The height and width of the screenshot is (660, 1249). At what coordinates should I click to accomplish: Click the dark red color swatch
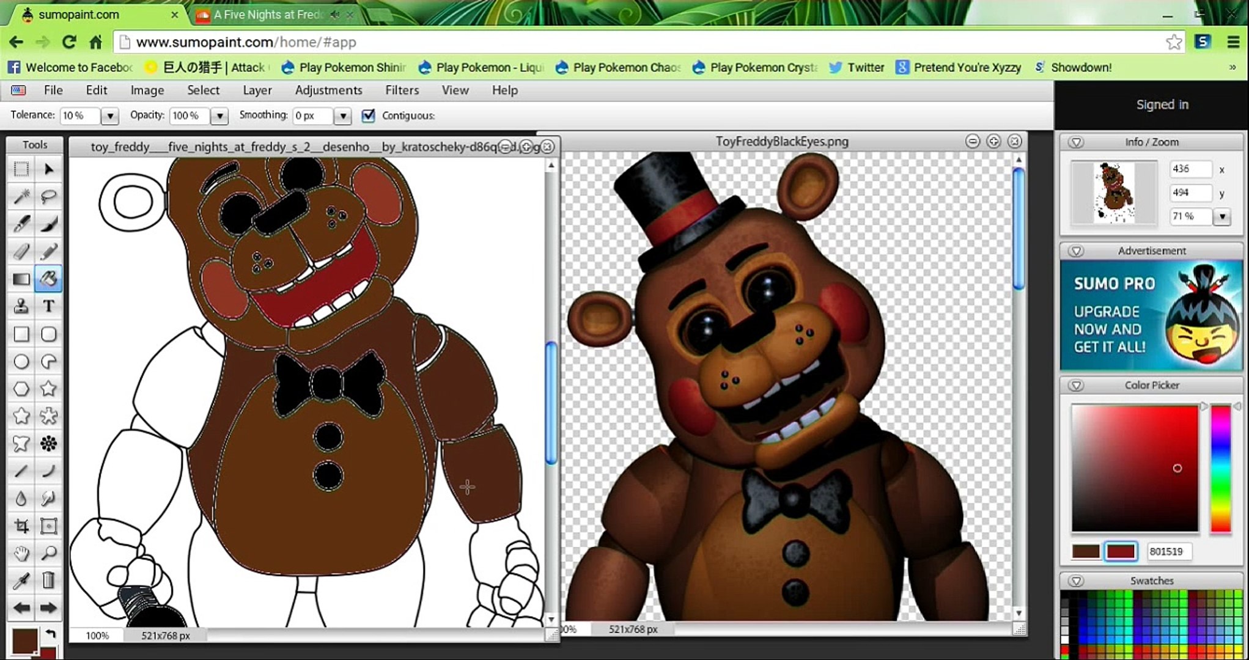(x=1121, y=551)
